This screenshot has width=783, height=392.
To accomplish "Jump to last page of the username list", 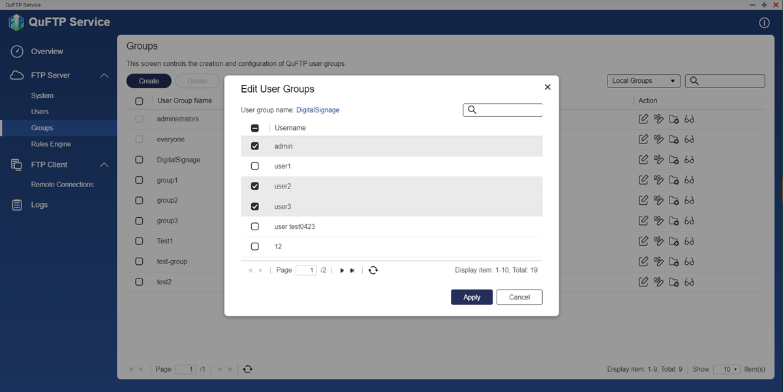I will 352,270.
